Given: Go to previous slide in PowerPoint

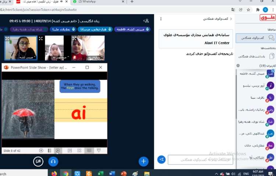Looking at the screenshot, I should coord(41,150).
